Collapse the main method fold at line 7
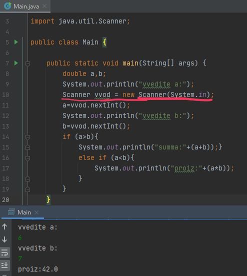The width and height of the screenshot is (247, 276). (27, 63)
